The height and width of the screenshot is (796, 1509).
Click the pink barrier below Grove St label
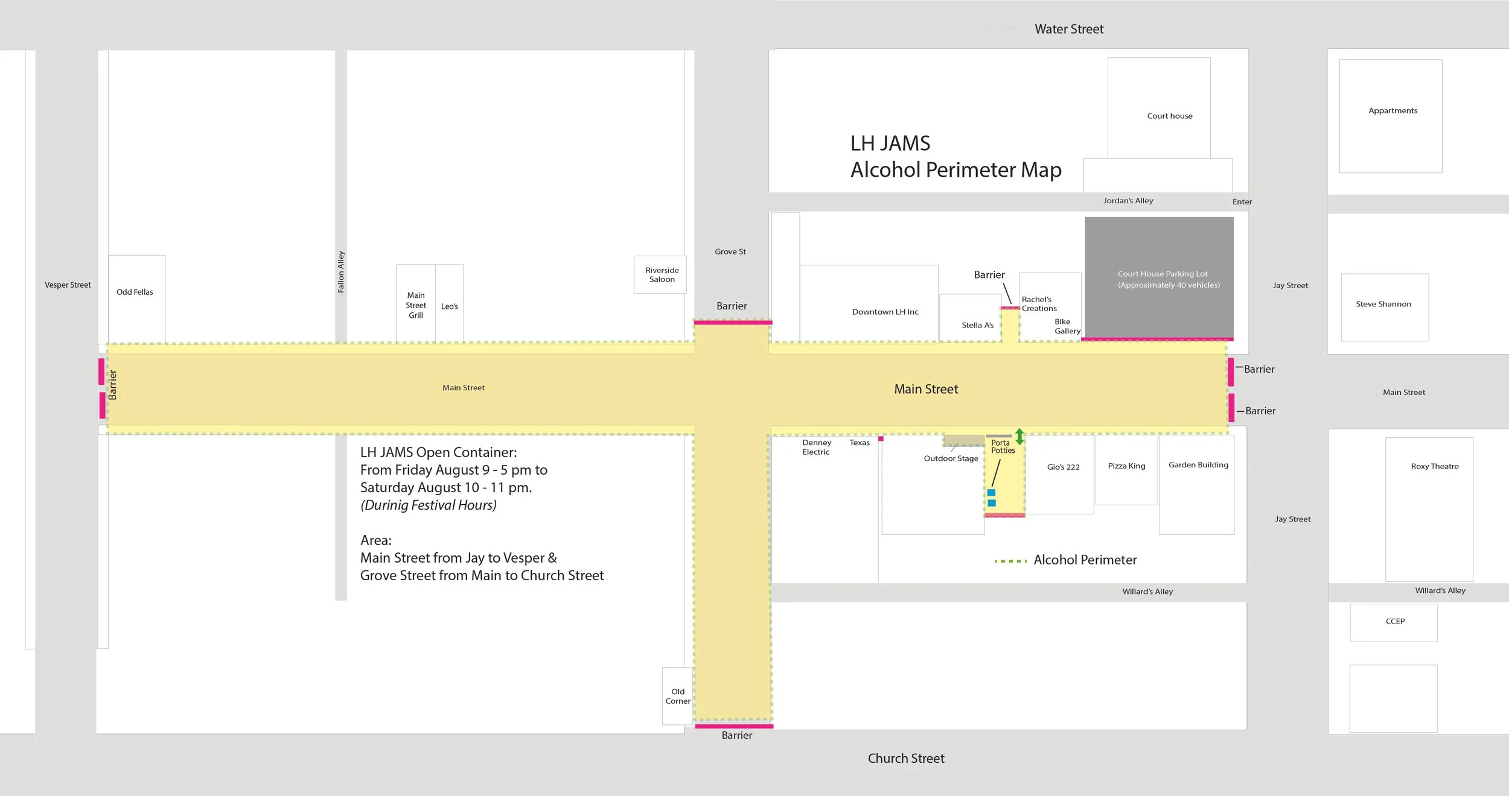click(733, 323)
